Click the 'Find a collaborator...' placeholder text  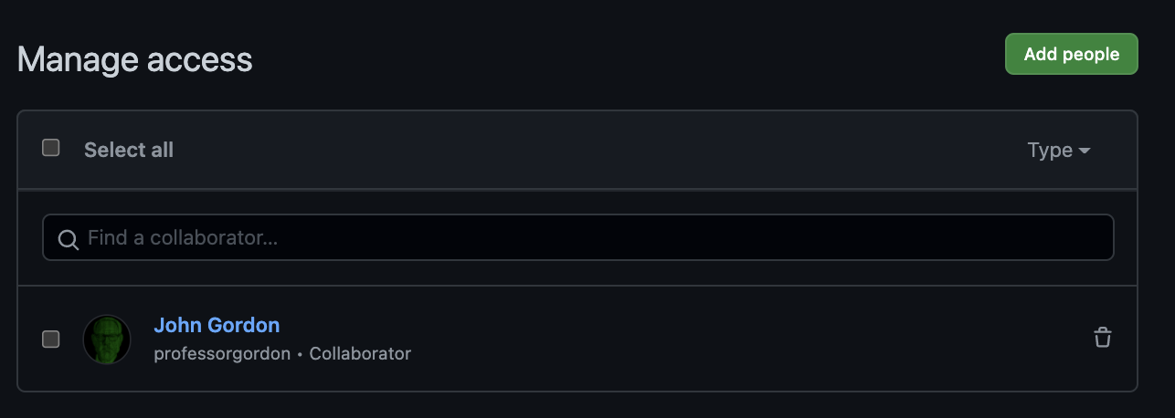(183, 238)
